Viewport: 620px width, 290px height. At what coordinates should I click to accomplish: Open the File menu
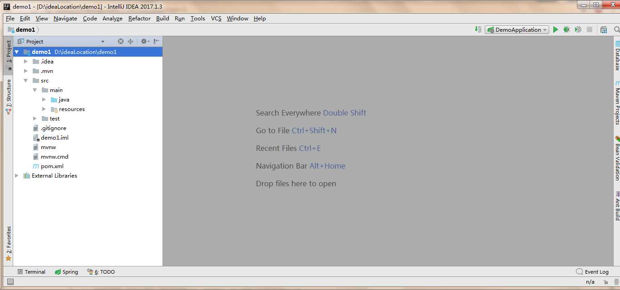(x=10, y=19)
